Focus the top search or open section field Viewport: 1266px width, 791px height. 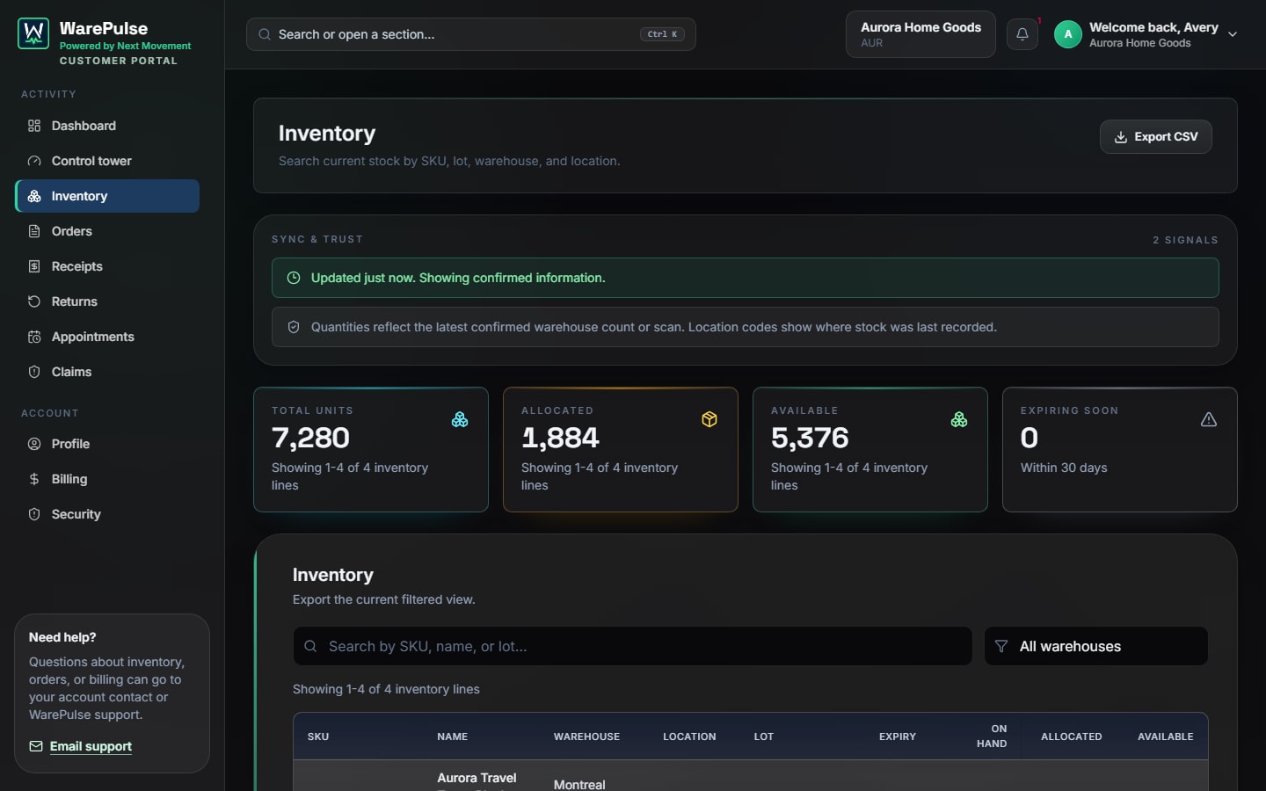click(470, 34)
